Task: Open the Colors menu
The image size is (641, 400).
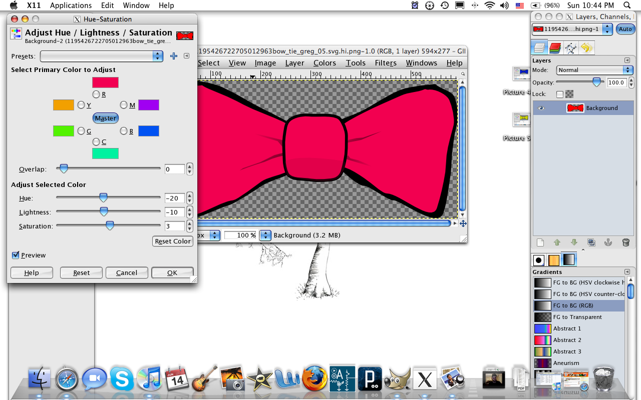Action: [325, 63]
